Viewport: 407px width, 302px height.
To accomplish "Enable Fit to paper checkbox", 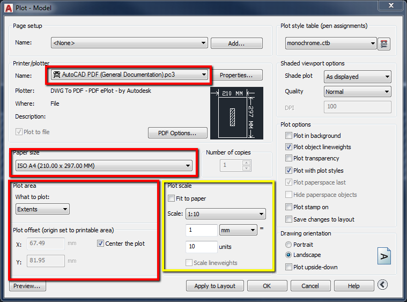I will click(171, 198).
